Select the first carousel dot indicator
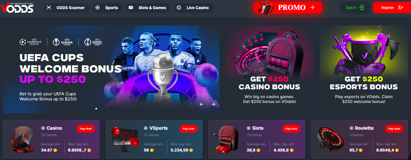 click(x=96, y=109)
